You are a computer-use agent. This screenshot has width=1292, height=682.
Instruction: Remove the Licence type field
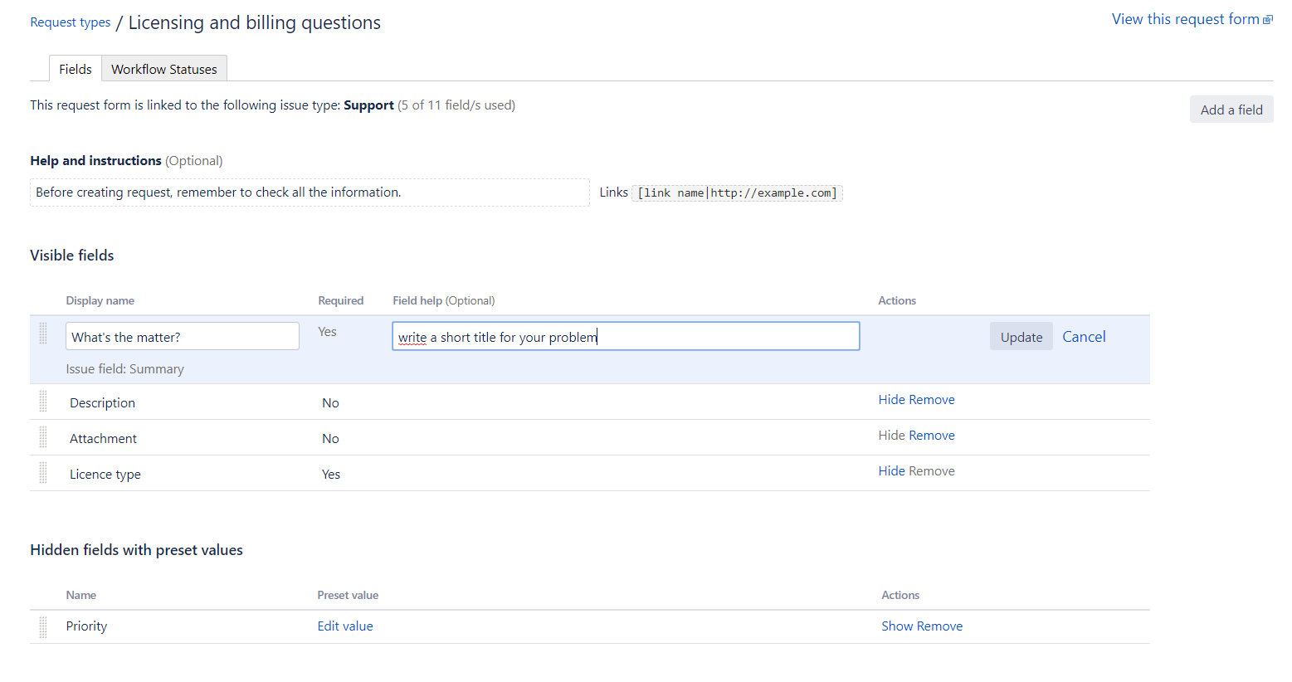932,471
